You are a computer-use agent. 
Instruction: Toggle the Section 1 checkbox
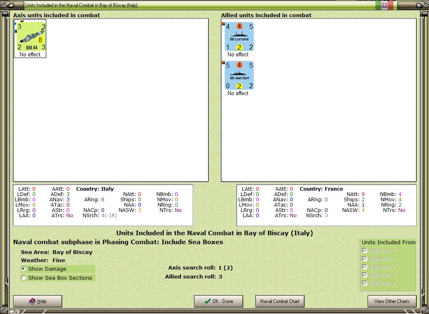[x=364, y=258]
